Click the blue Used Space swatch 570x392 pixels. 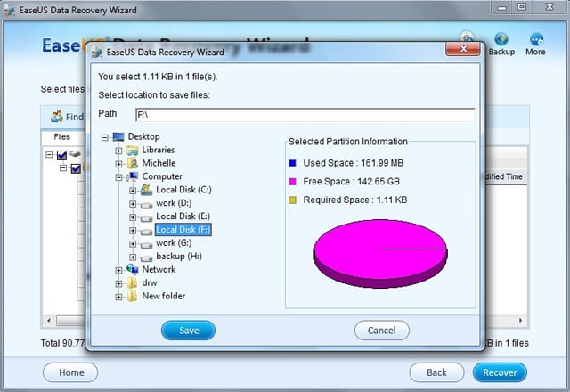click(x=292, y=163)
